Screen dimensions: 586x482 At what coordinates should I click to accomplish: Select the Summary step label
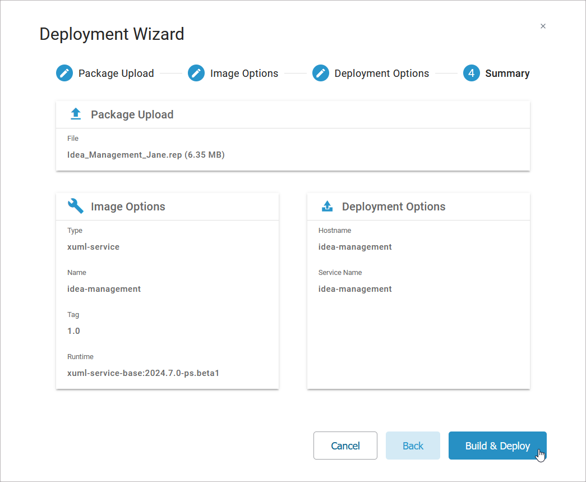(x=507, y=73)
